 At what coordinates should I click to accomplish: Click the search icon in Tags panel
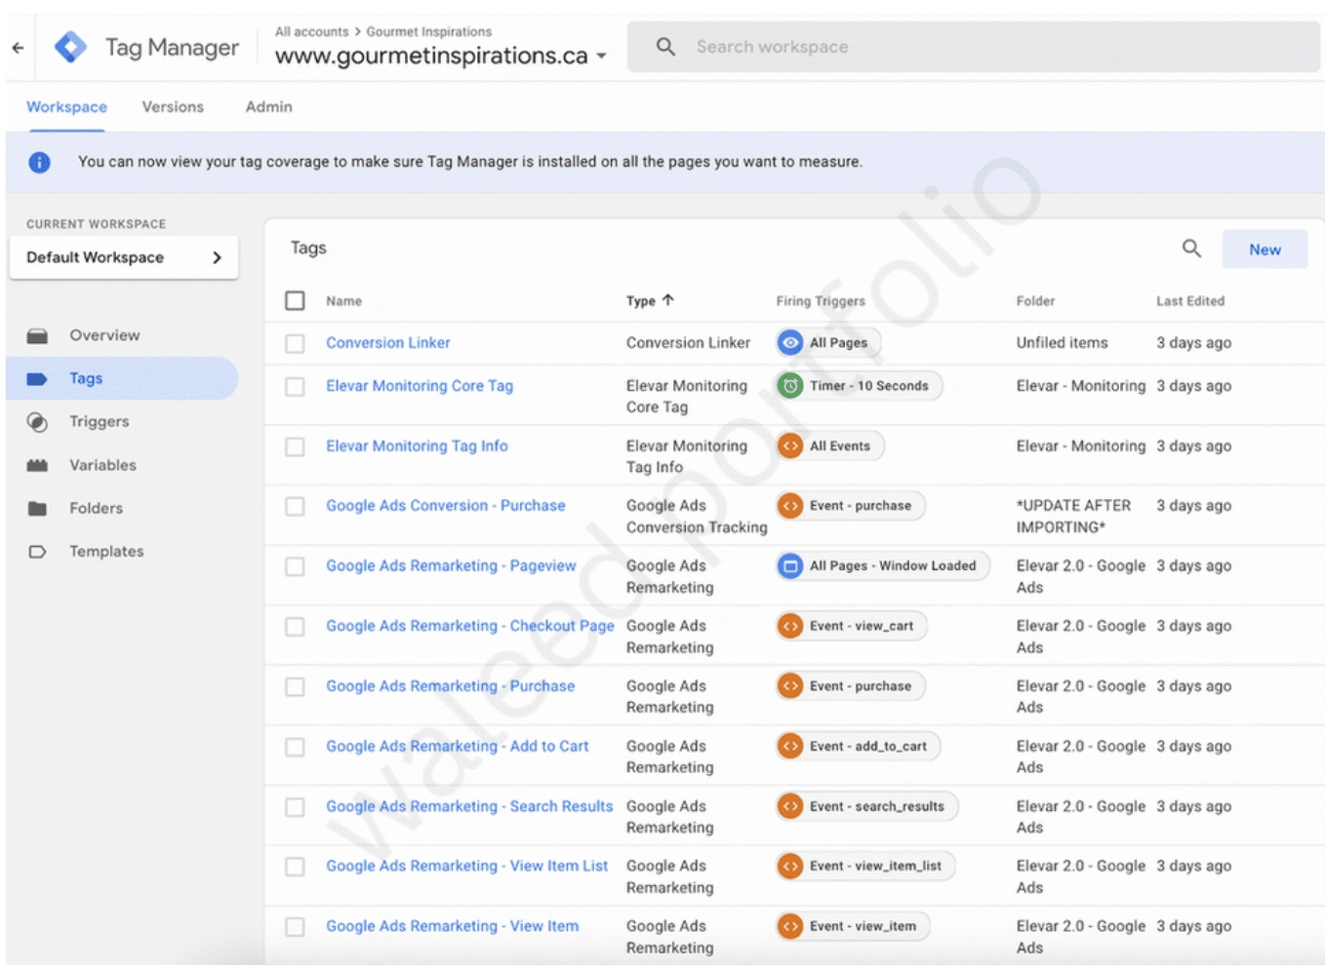1191,249
